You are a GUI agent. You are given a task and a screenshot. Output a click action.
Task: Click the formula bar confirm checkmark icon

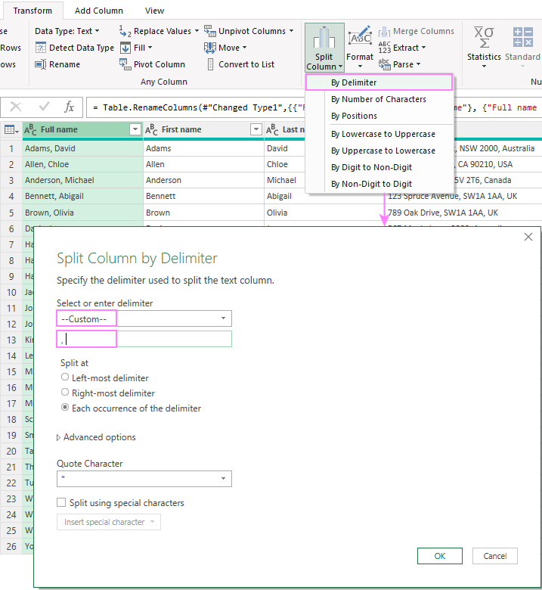point(44,107)
